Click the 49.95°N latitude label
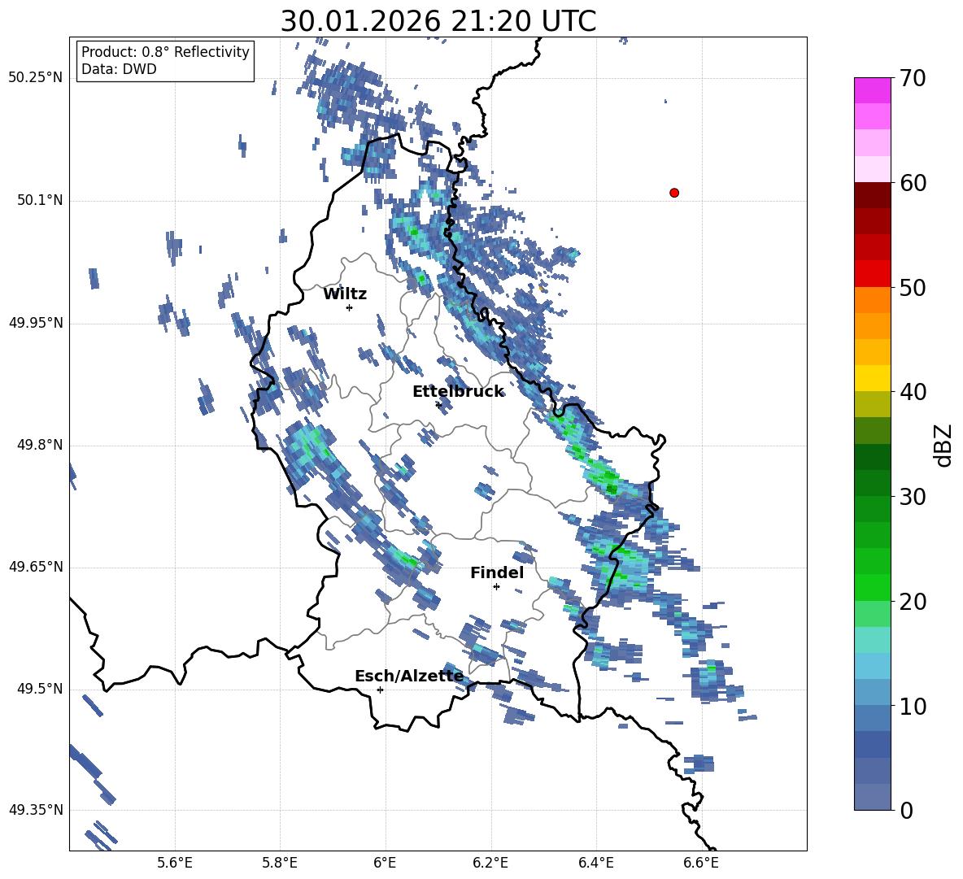This screenshot has height=879, width=963. 36,323
